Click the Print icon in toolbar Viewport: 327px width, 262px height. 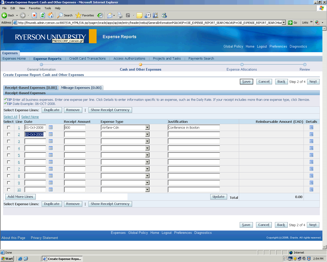point(120,15)
